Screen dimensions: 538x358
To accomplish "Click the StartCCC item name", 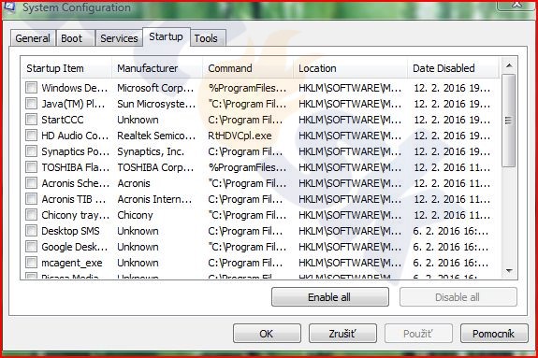I will click(x=63, y=120).
